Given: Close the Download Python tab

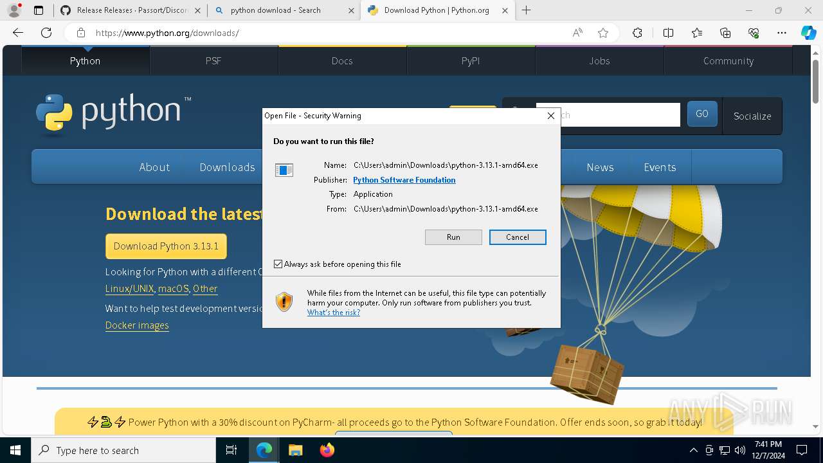Looking at the screenshot, I should click(x=505, y=10).
